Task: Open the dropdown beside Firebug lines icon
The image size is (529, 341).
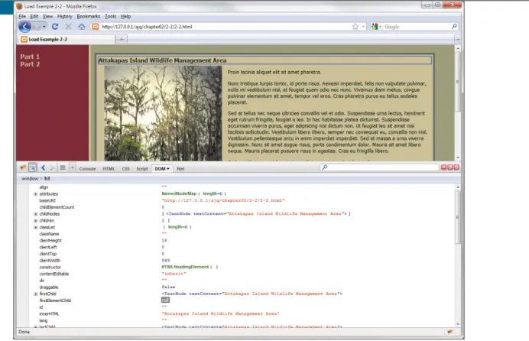Action: tap(72, 167)
